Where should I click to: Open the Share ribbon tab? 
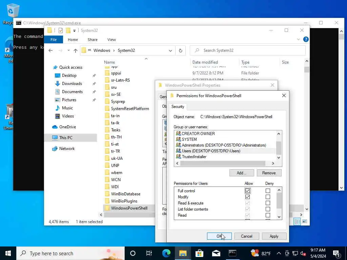(93, 40)
